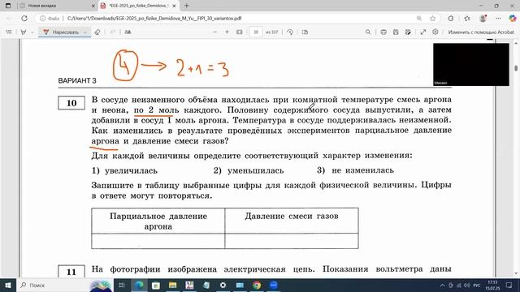
Task: Click answer option 1) увеличилась
Action: 124,170
